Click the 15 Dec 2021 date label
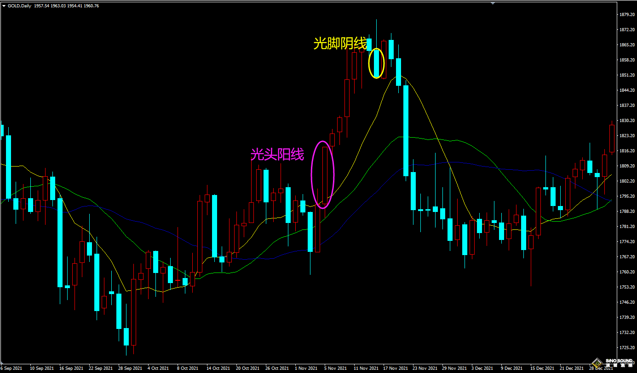The height and width of the screenshot is (373, 637). [542, 368]
